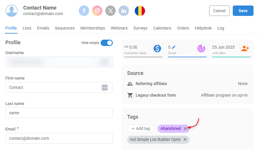Click the contact avatar picture
Screen dimensions: 259x151
12,11
